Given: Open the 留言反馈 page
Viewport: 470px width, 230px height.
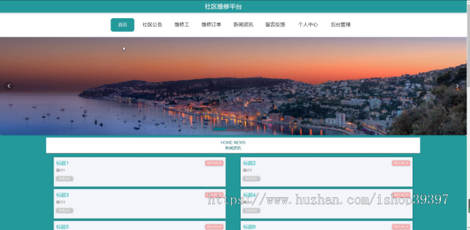Looking at the screenshot, I should point(275,25).
